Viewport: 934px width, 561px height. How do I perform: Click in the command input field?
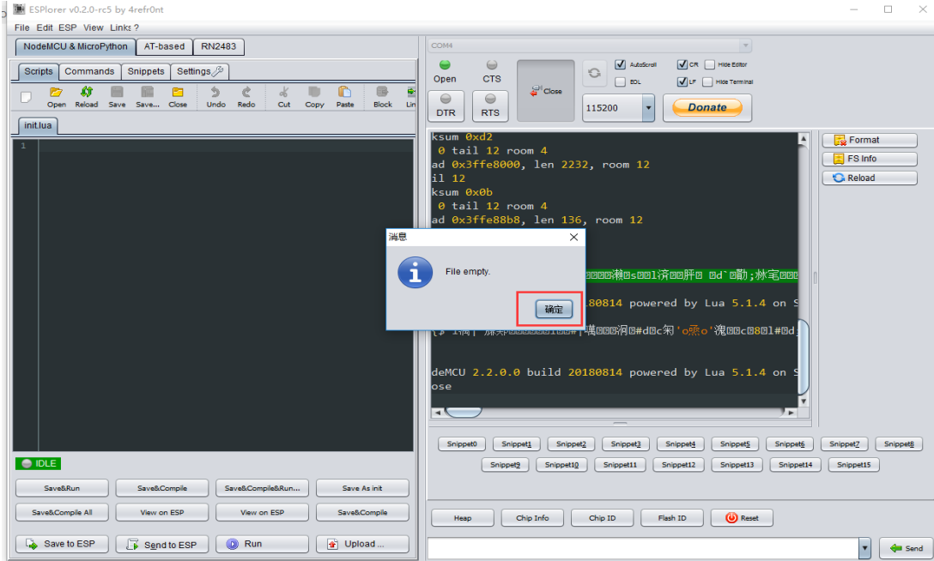(643, 548)
